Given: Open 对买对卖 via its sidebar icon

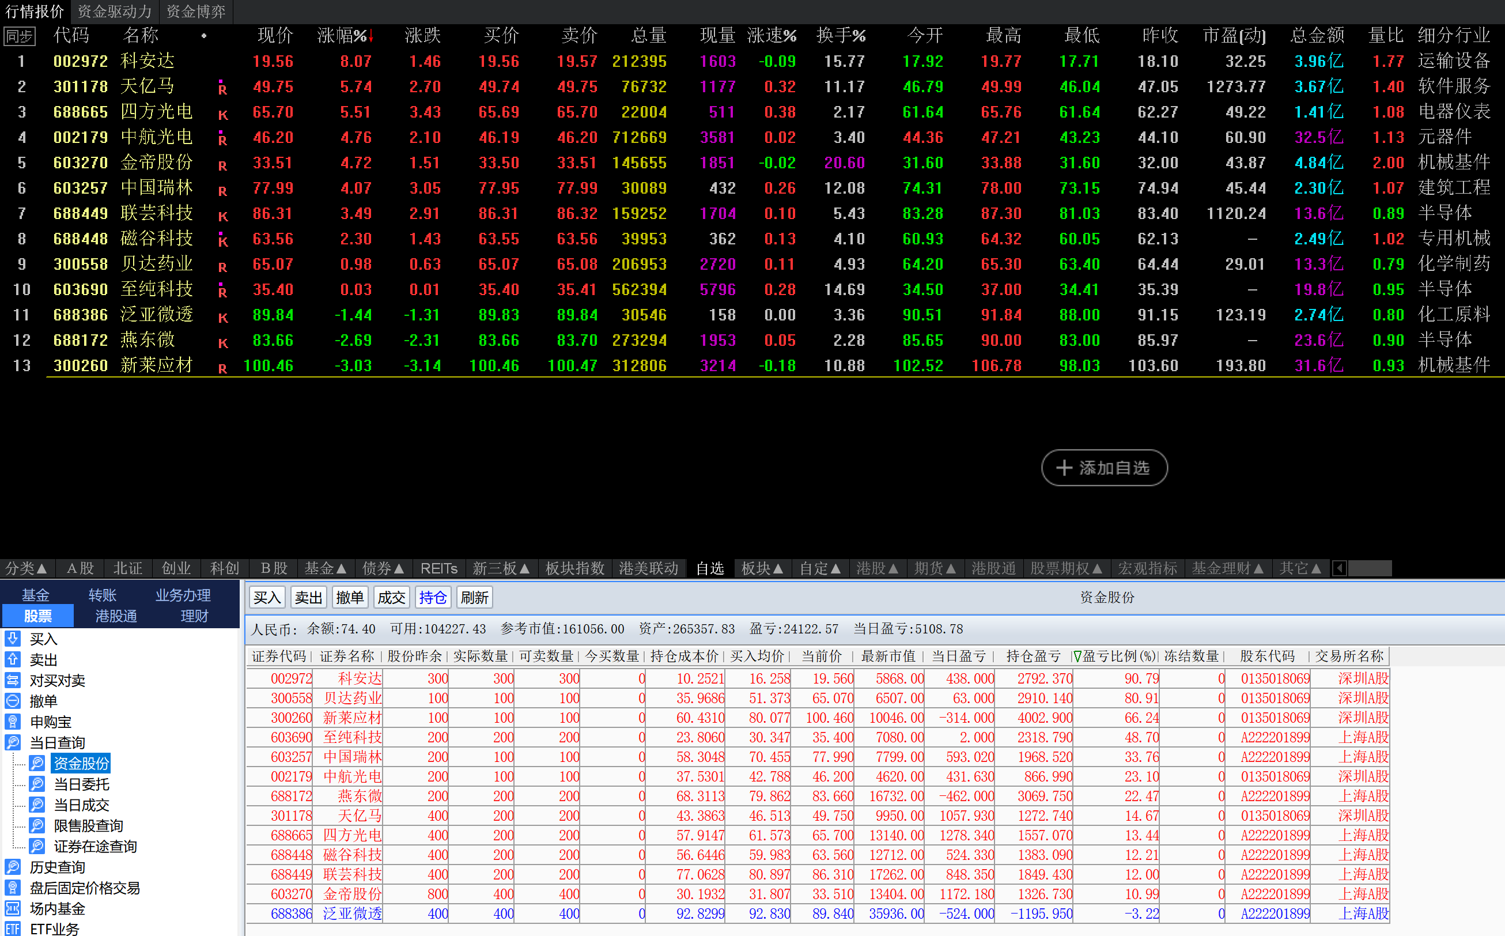Looking at the screenshot, I should [x=12, y=680].
